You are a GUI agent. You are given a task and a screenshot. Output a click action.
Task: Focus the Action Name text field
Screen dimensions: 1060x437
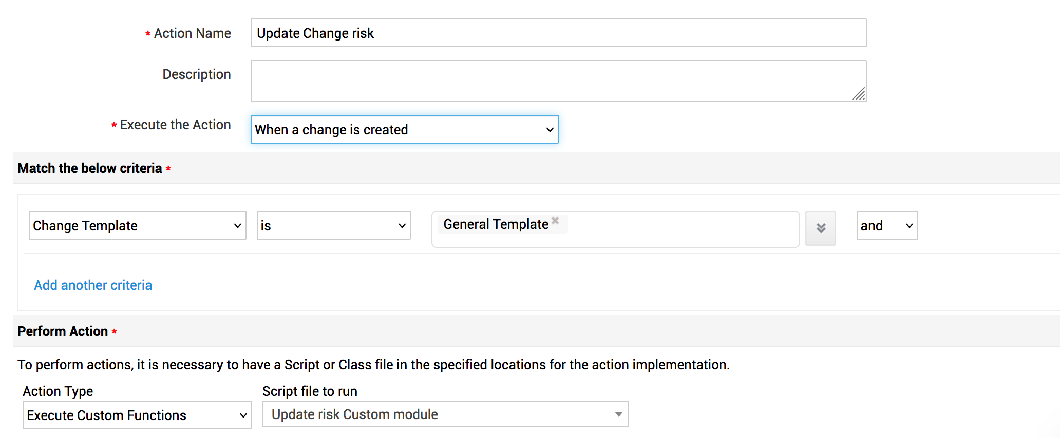(x=558, y=33)
